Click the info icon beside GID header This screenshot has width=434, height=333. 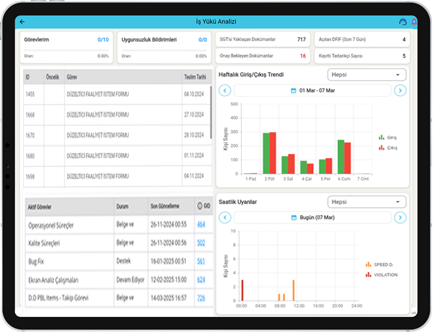199,206
